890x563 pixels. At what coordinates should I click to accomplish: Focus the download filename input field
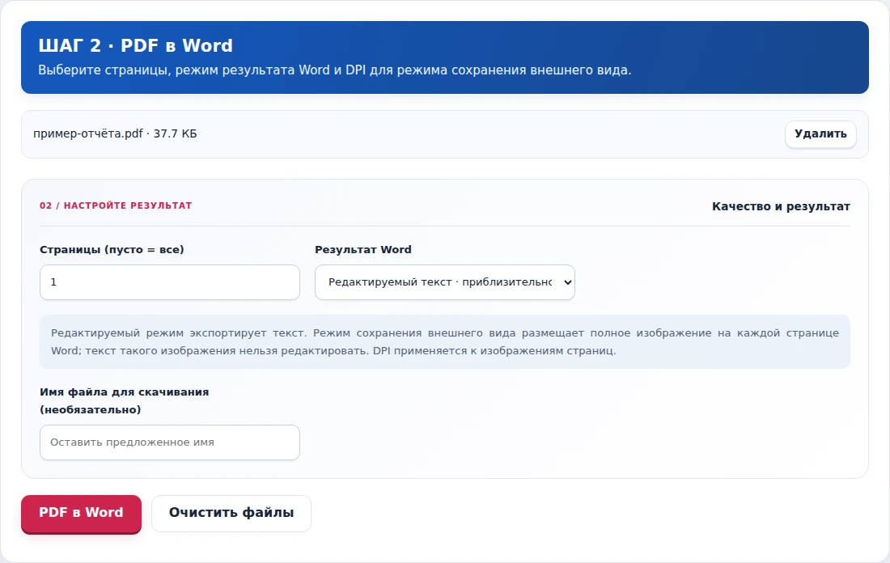point(170,442)
